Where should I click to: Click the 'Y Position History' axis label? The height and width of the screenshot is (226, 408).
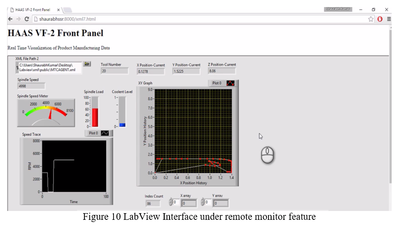[145, 131]
